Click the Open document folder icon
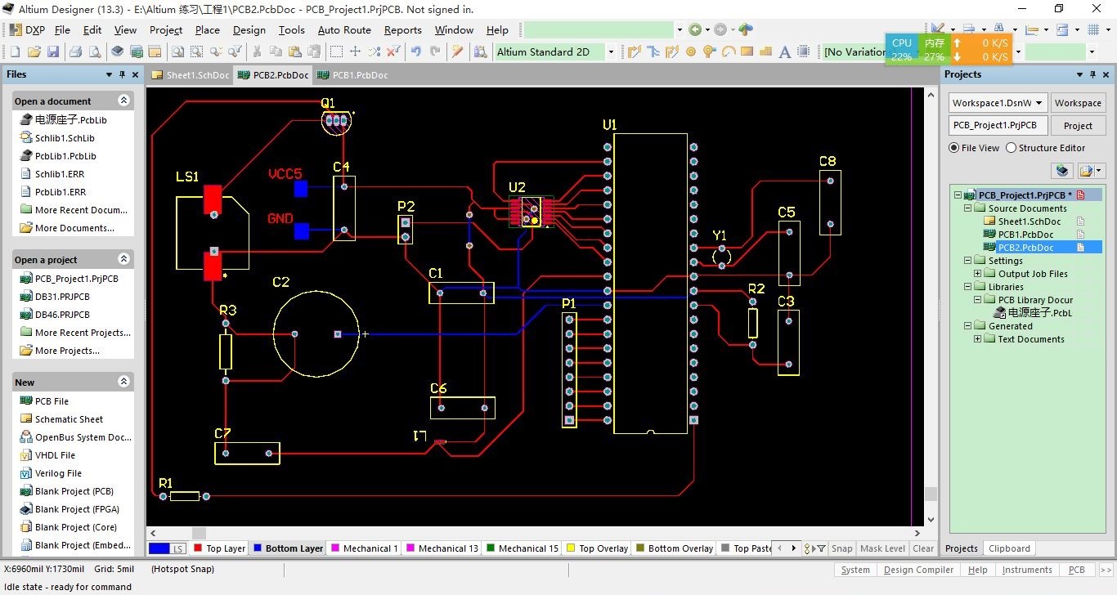The image size is (1117, 595). tap(34, 51)
